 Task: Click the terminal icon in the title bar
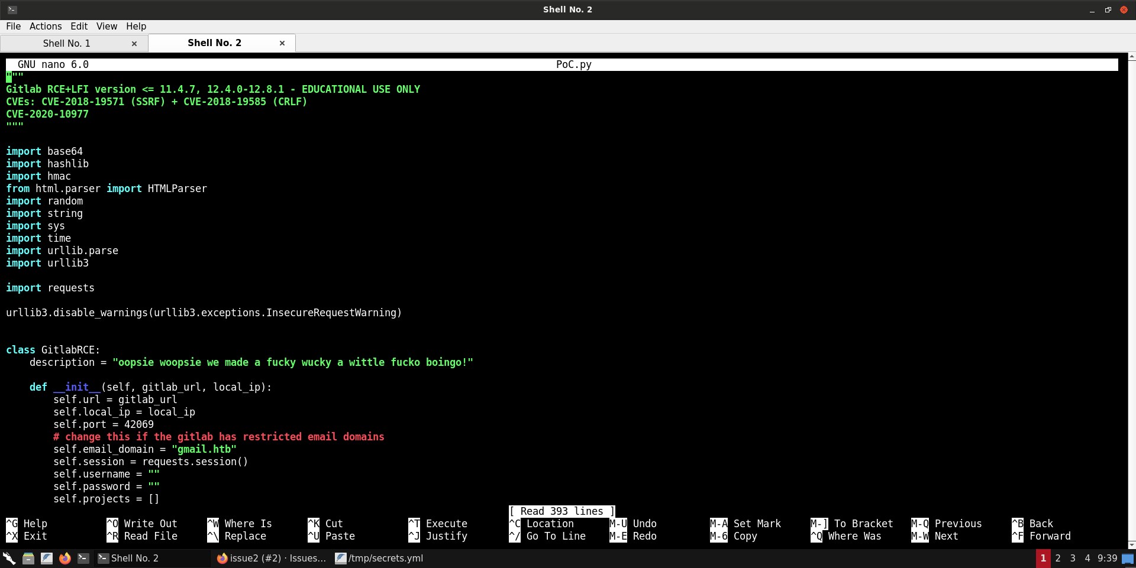(12, 9)
